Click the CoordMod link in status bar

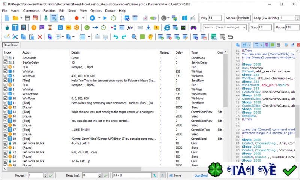pos(201,175)
